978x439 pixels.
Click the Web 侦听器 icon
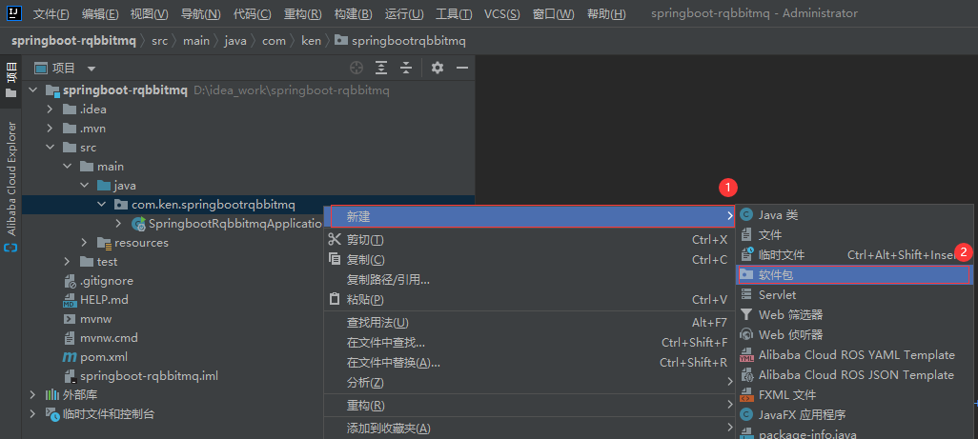[x=746, y=334]
